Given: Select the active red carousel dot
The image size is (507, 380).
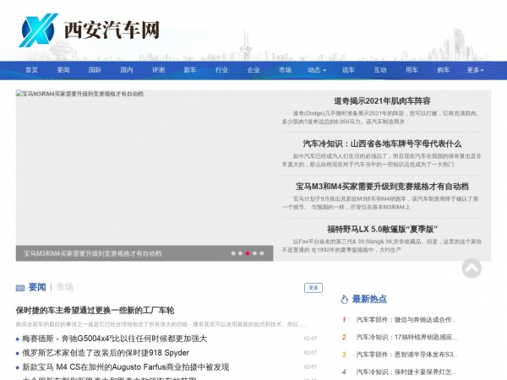Looking at the screenshot, I should tap(248, 253).
